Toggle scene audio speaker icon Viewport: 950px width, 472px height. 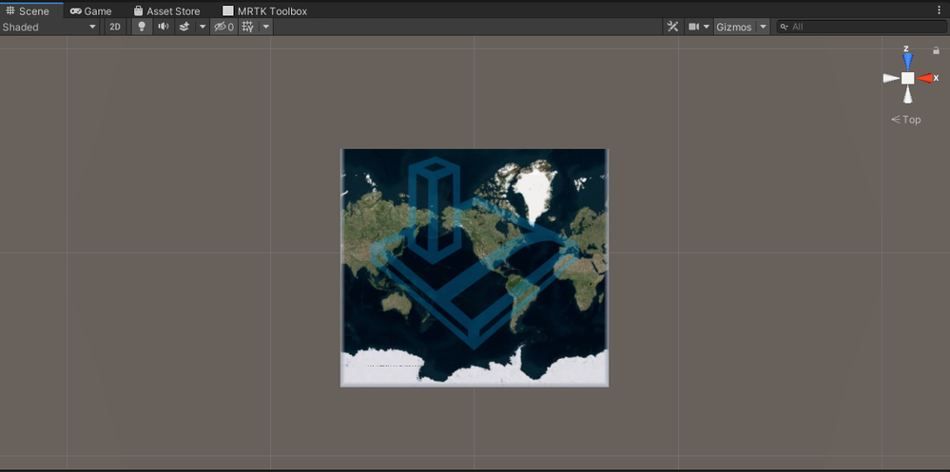(x=163, y=27)
